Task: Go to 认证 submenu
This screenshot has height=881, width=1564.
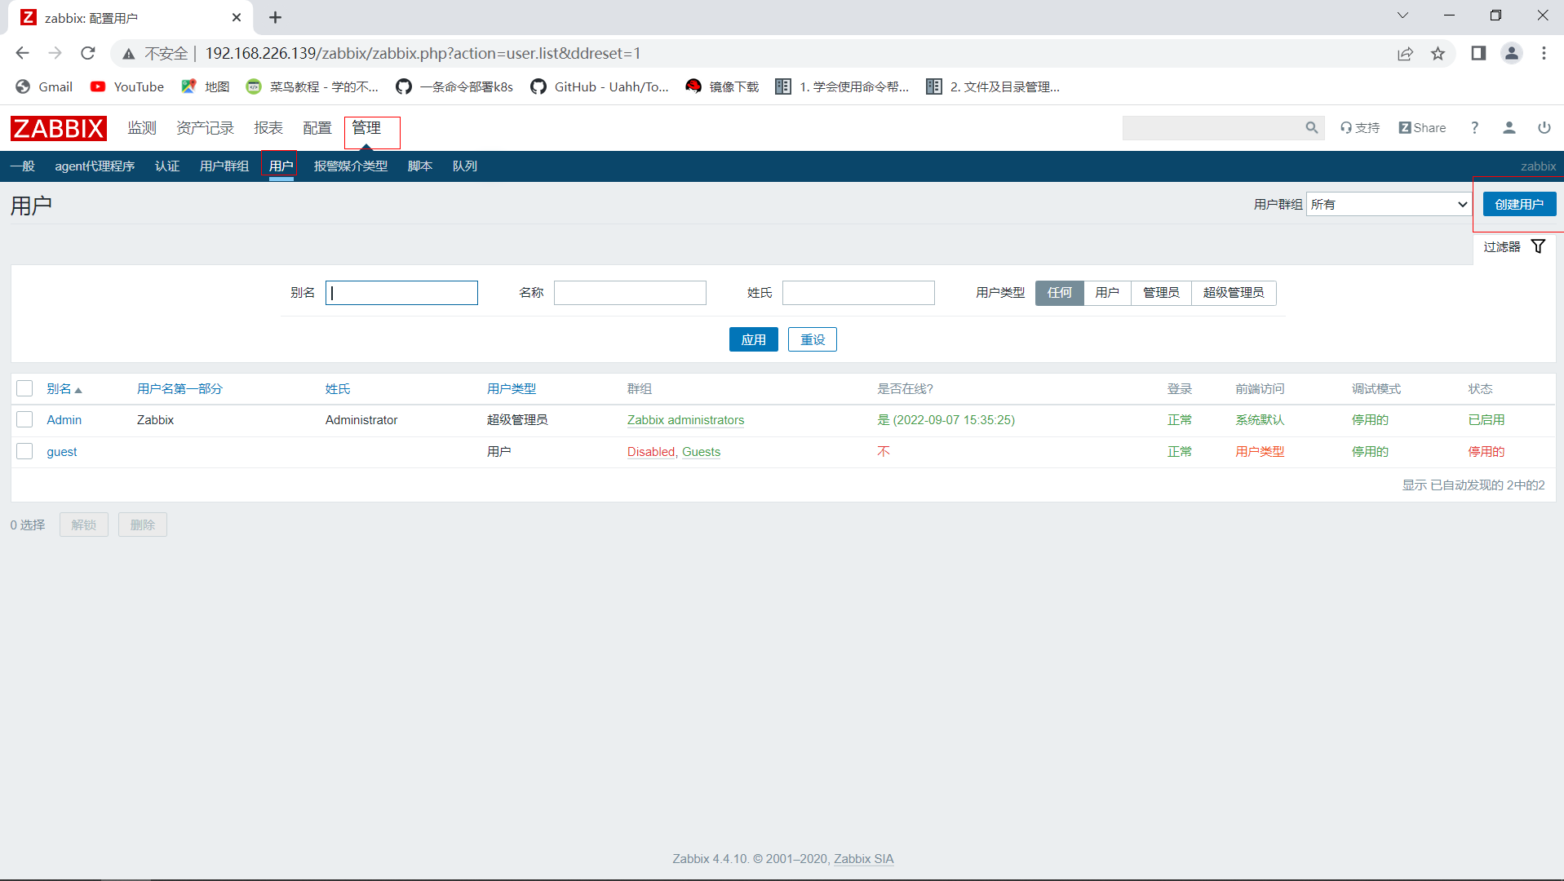Action: click(167, 166)
